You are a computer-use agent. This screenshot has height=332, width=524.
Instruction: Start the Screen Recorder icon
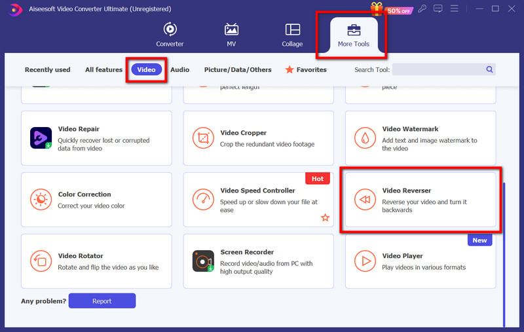(203, 261)
